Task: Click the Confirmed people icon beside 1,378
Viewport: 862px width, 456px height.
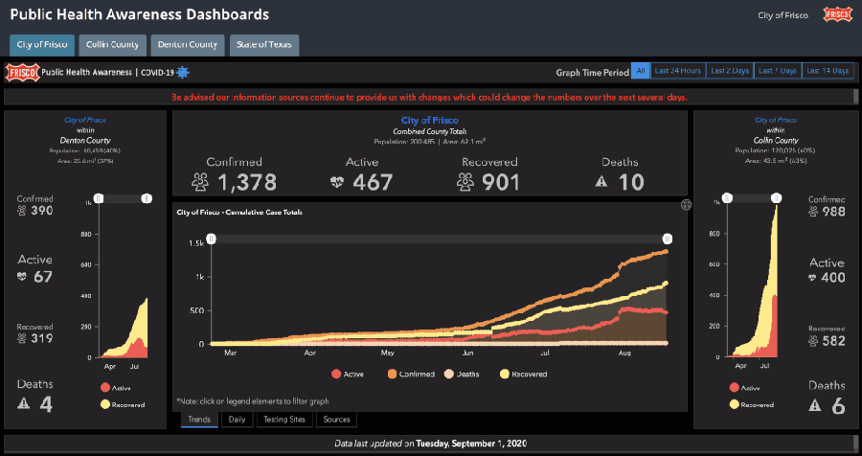Action: pos(200,182)
